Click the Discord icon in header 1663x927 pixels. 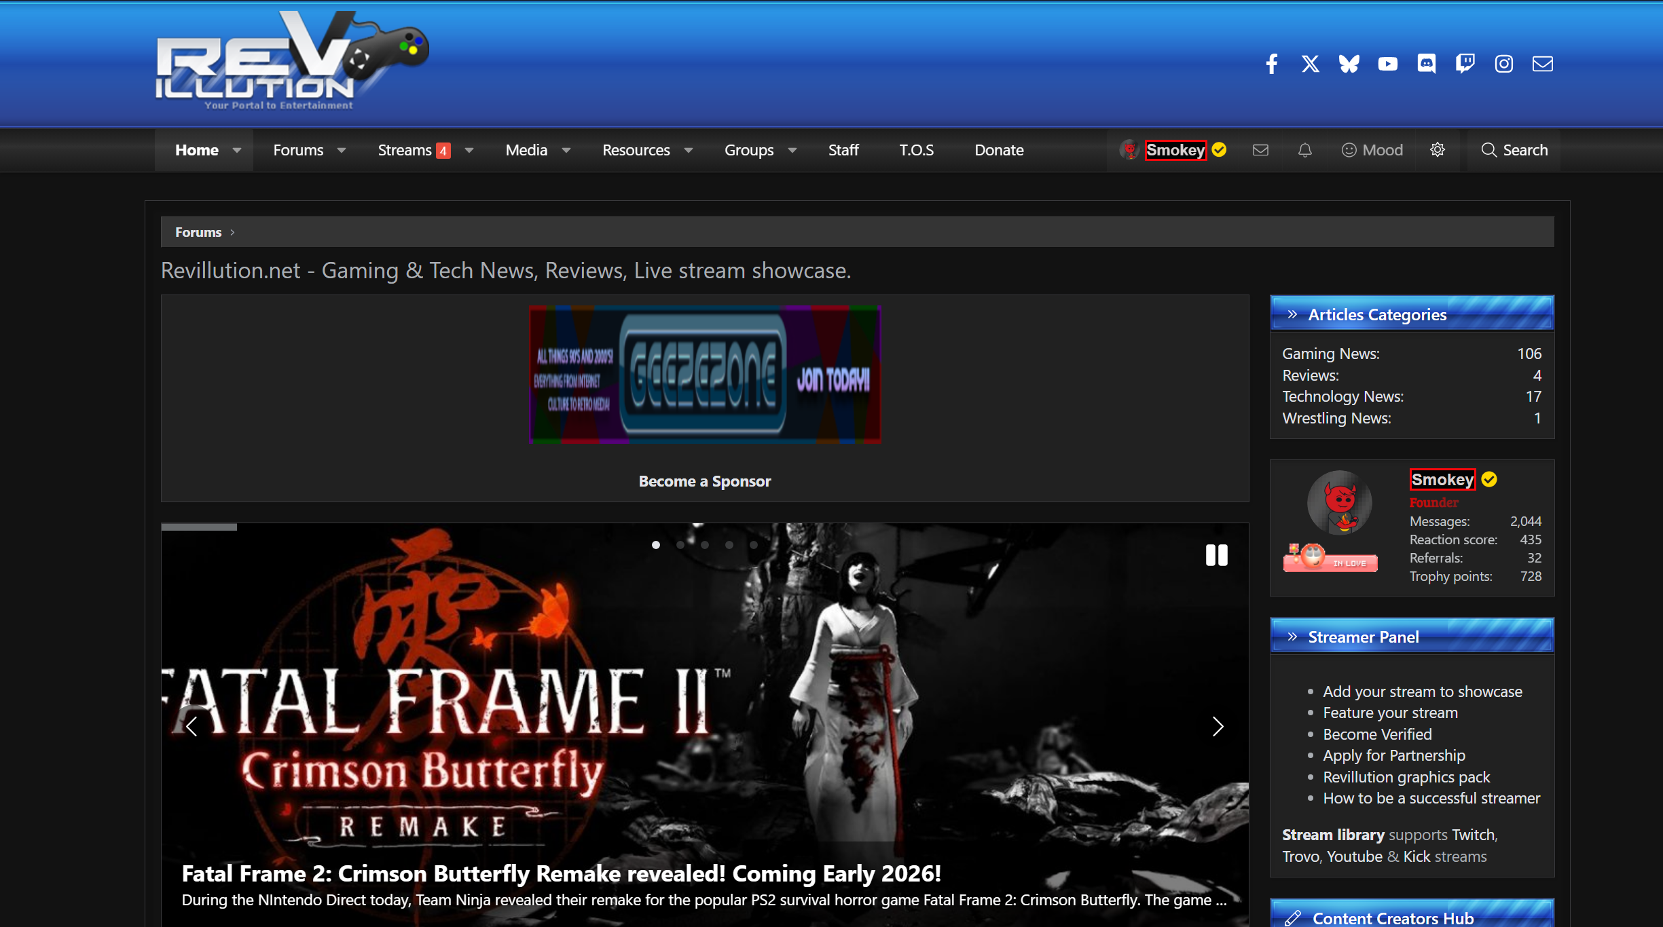pos(1427,64)
